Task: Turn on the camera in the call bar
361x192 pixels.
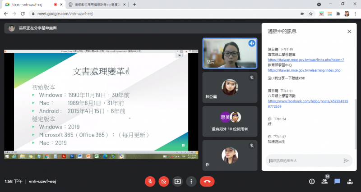Action: [164, 181]
